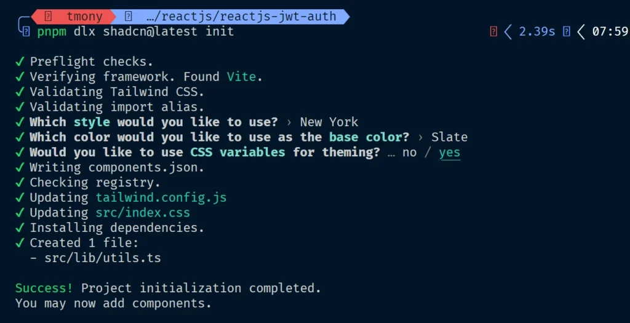Click the Slate base color value
The image size is (630, 323).
coord(449,137)
